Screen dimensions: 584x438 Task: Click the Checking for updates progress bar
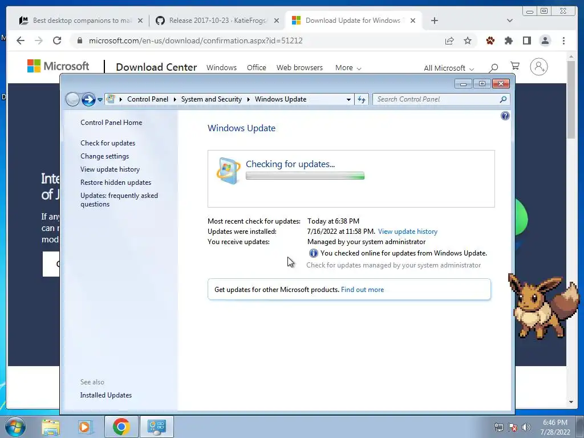[305, 176]
